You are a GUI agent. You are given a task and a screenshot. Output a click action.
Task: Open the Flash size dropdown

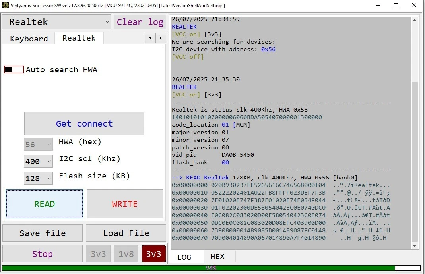coord(38,179)
